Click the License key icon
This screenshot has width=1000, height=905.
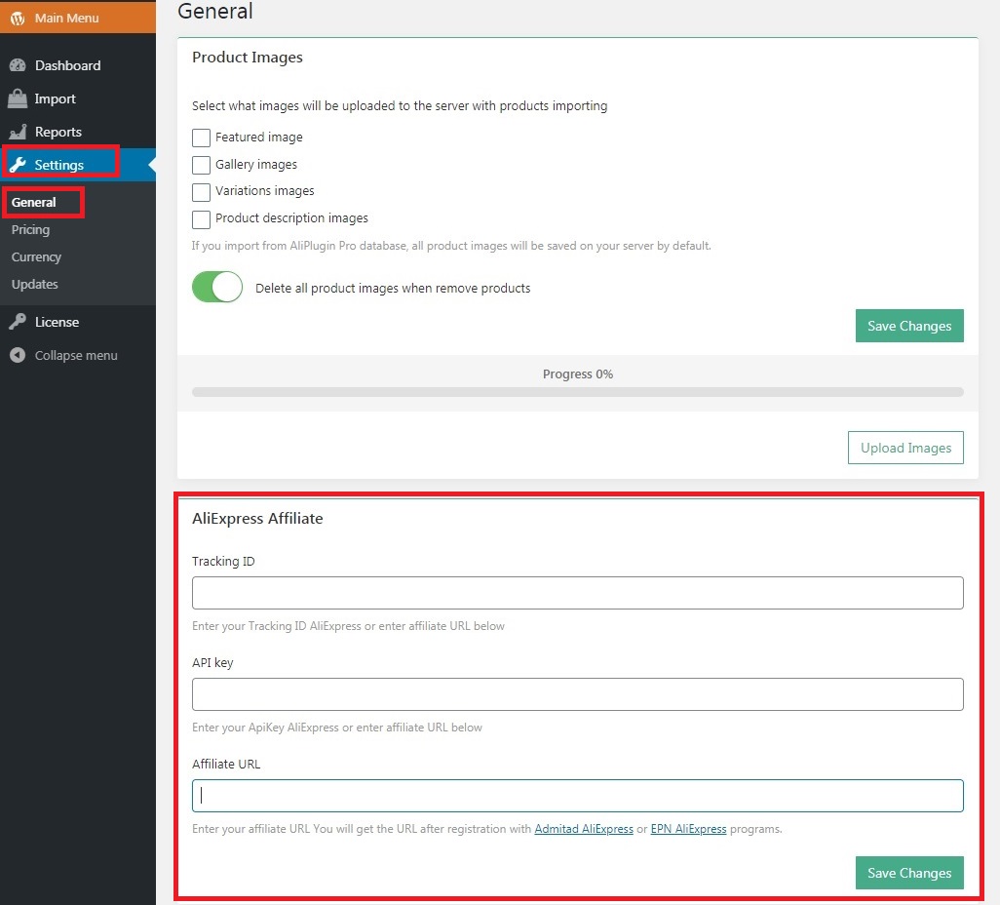18,322
